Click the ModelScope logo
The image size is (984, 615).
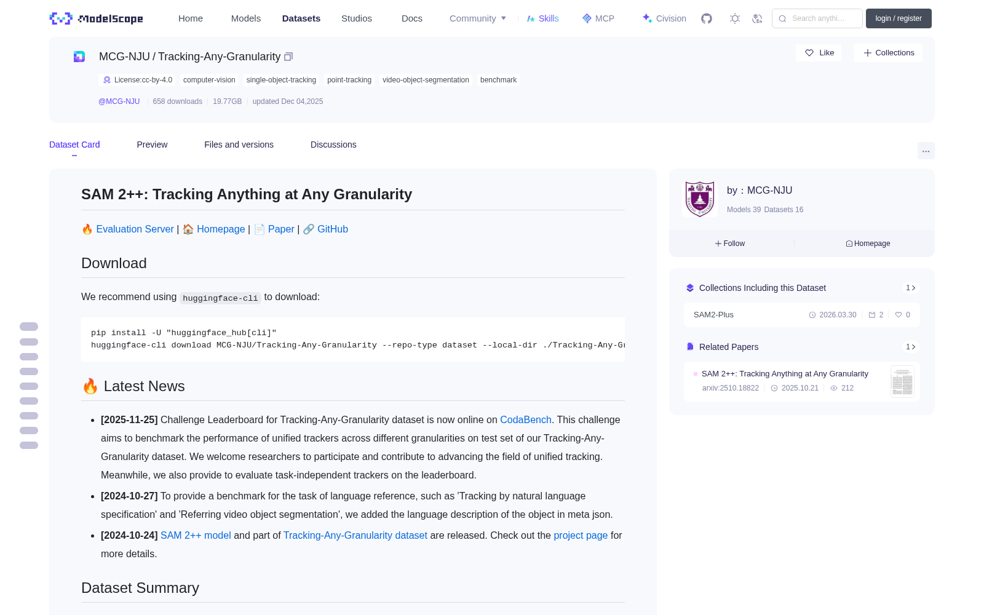[x=97, y=18]
